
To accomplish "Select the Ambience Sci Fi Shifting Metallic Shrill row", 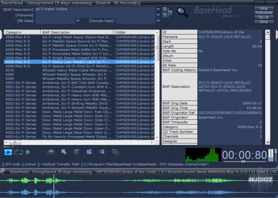I will [x=80, y=103].
